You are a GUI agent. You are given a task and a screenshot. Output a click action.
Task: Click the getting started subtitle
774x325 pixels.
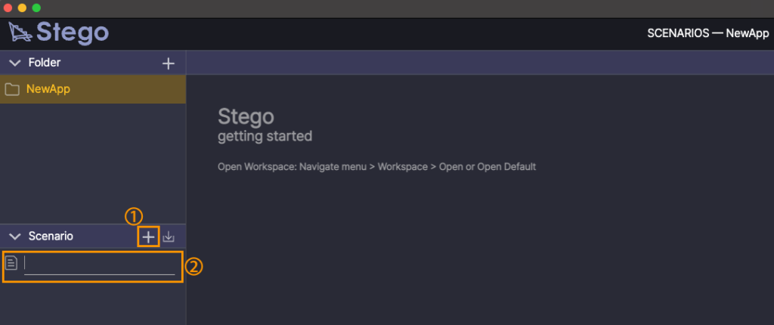265,136
